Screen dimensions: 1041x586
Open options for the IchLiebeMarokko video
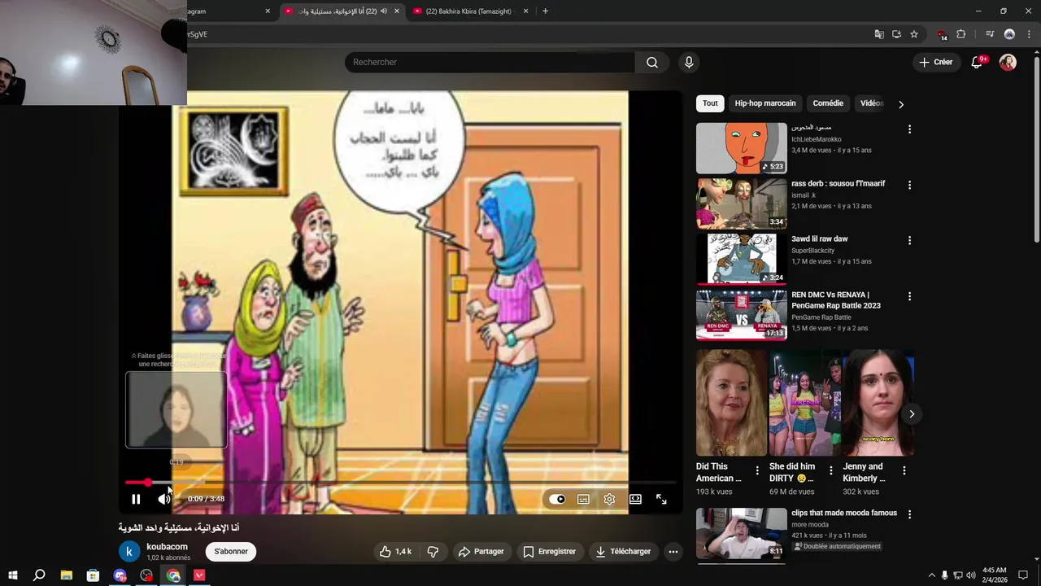pos(909,129)
